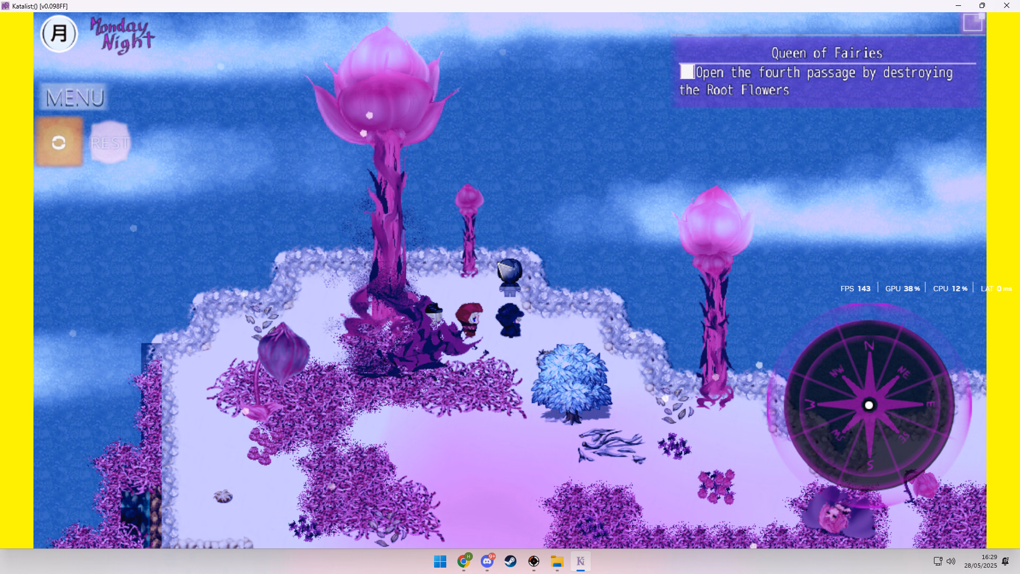Toggle the quest objective checkbox
The image size is (1020, 574).
(x=687, y=72)
